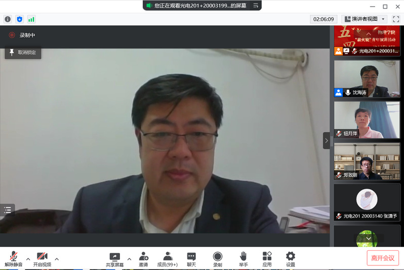Screen dimensions: 404x270
Task: Open 设置 settings from the toolbar
Action: pyautogui.click(x=290, y=259)
